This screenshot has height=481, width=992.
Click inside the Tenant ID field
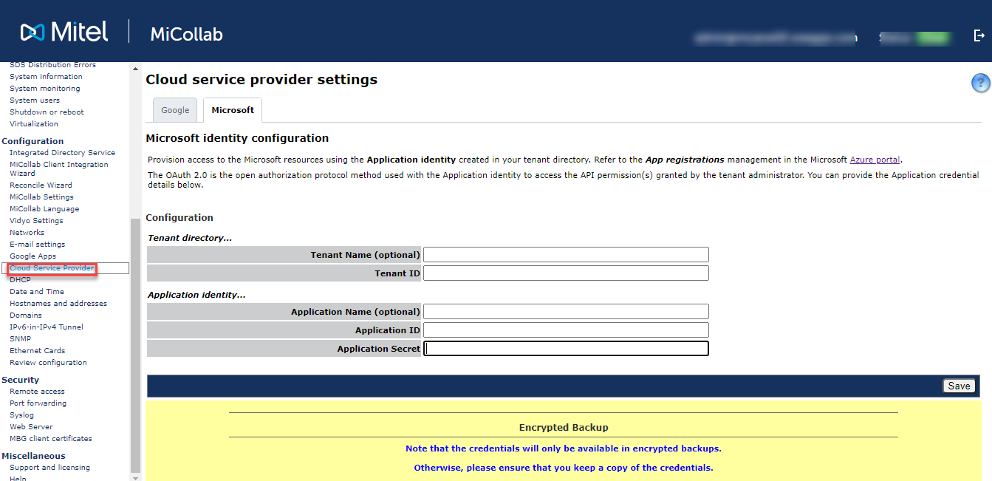click(x=566, y=273)
